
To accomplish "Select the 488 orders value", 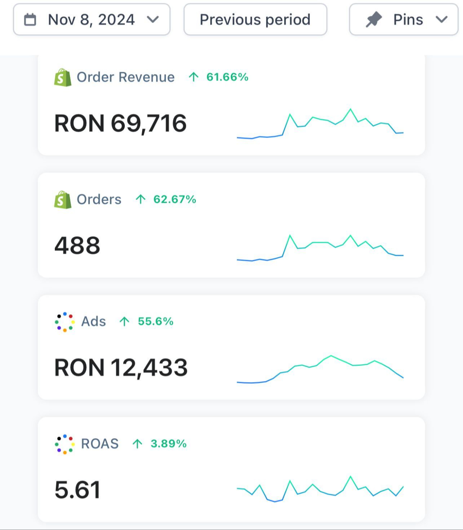I will (77, 245).
